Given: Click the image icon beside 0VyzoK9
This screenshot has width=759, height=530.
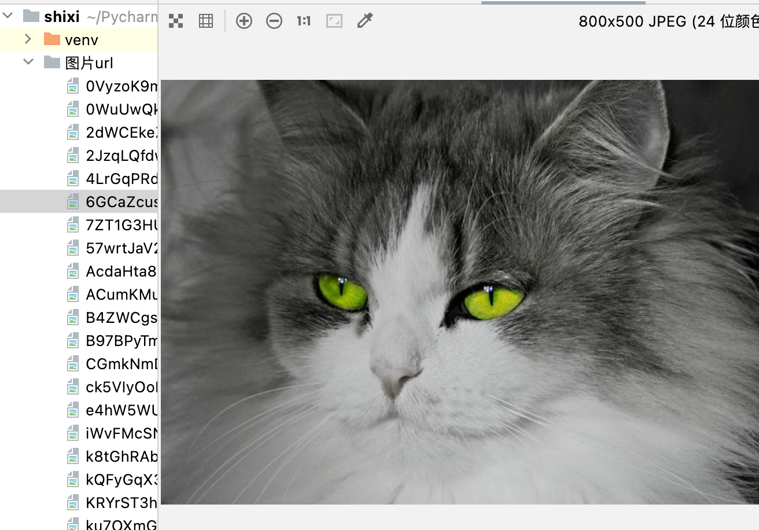Looking at the screenshot, I should pos(72,86).
